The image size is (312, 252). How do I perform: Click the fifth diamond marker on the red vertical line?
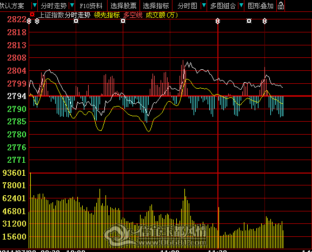pyautogui.click(x=218, y=21)
